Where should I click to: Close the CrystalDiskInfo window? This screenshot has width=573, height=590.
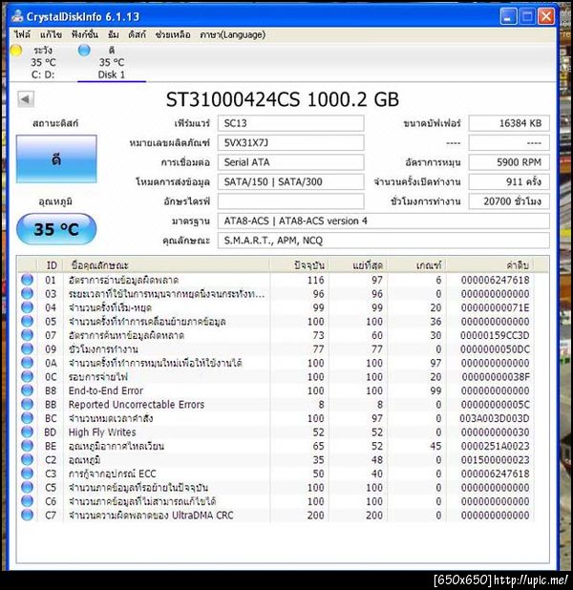[546, 16]
